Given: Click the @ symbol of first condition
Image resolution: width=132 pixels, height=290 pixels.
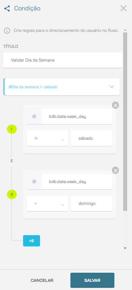Looking at the screenshot, I should pyautogui.click(x=34, y=117).
